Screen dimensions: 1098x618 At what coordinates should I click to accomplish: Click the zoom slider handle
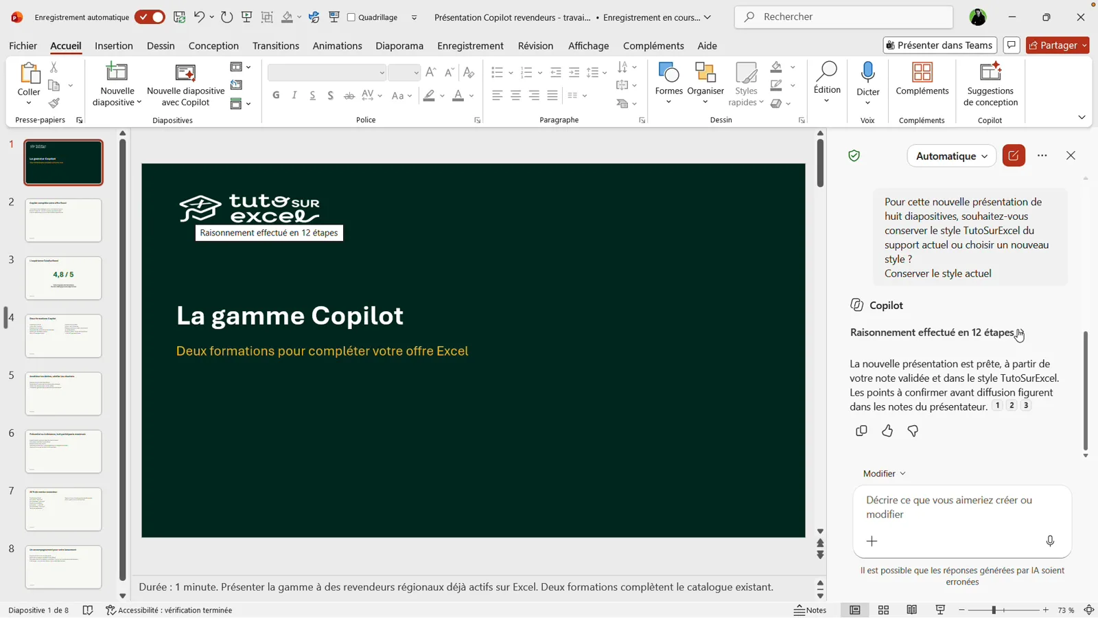(x=994, y=610)
